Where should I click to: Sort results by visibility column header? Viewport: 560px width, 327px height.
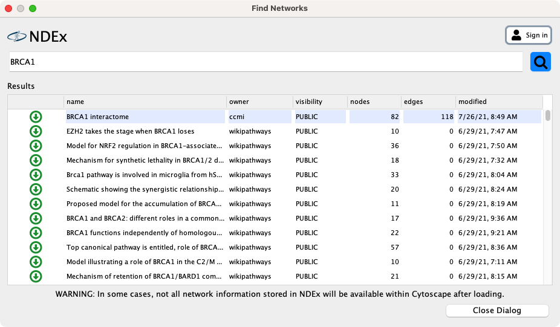pyautogui.click(x=320, y=102)
